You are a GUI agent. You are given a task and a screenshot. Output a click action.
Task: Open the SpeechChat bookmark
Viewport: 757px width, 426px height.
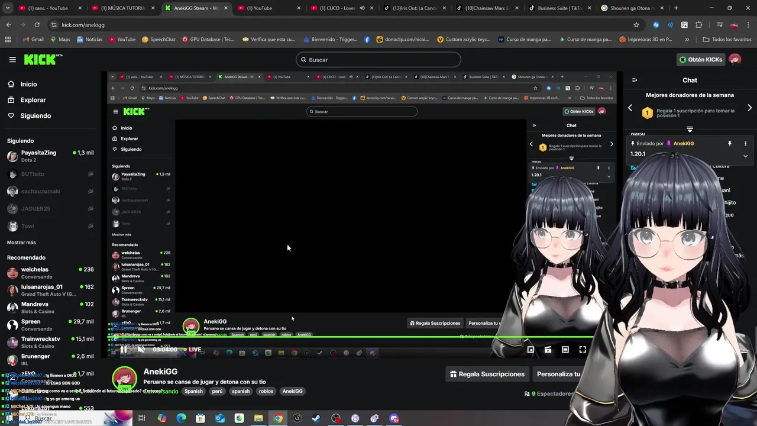[x=158, y=40]
